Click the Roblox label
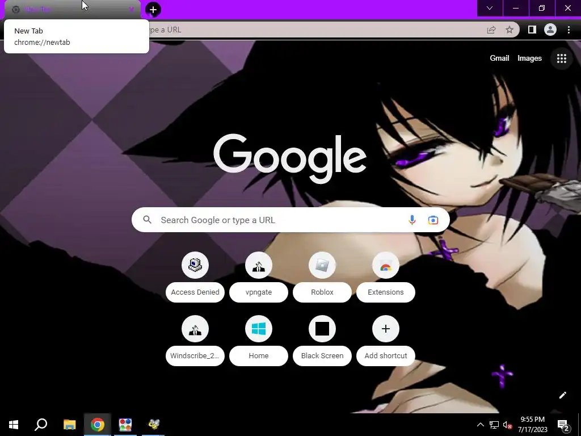This screenshot has width=581, height=436. pos(322,292)
